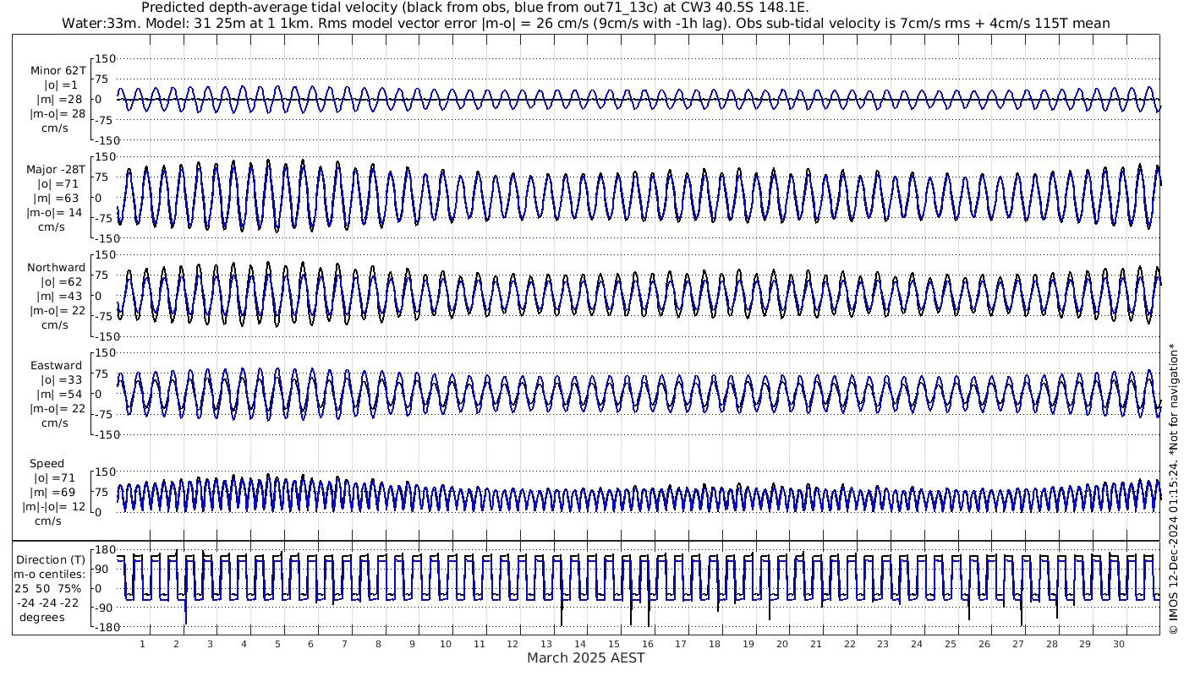
Task: Click the '150' tick atop the Minor panel
Action: [x=105, y=58]
